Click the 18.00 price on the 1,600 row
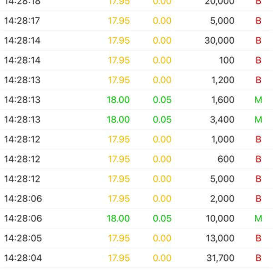The image size is (273, 273). [118, 100]
